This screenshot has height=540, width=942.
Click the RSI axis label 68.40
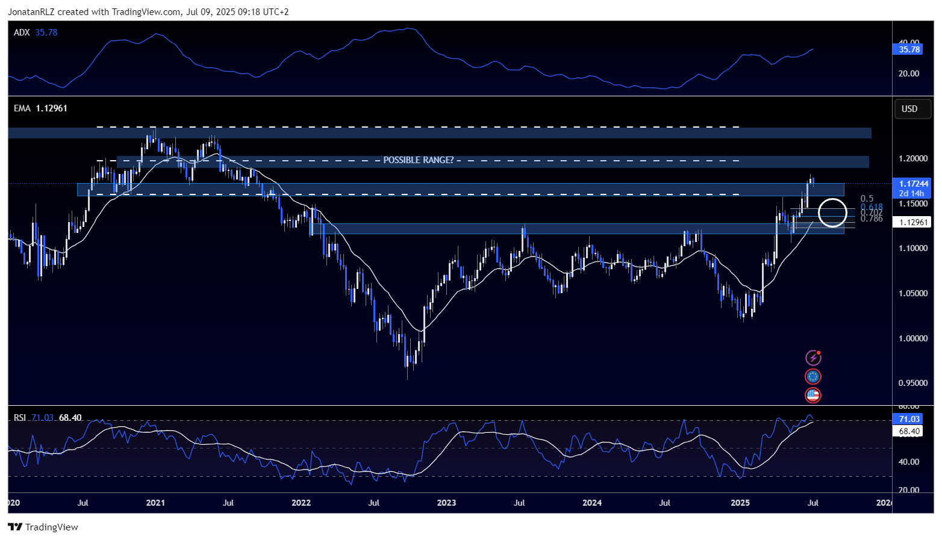click(x=909, y=431)
